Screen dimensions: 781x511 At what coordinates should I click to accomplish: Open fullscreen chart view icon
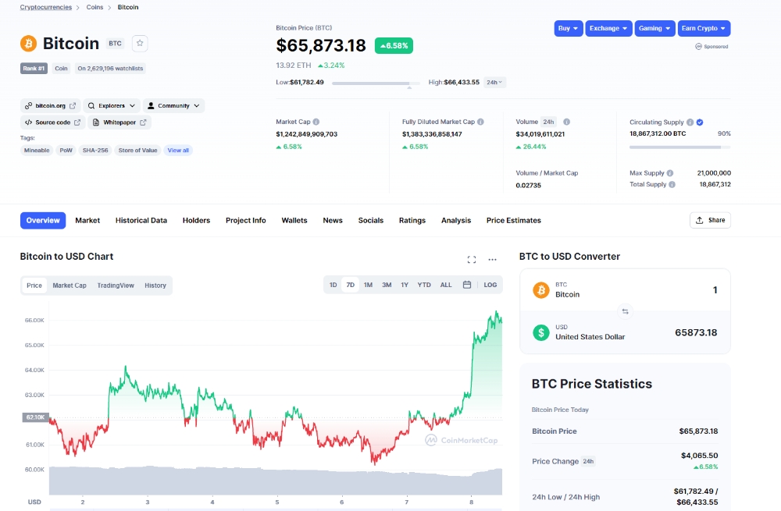pyautogui.click(x=472, y=259)
